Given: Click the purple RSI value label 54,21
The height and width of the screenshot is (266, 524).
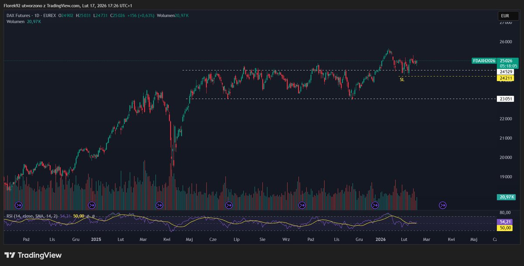Looking at the screenshot, I should coord(506,222).
